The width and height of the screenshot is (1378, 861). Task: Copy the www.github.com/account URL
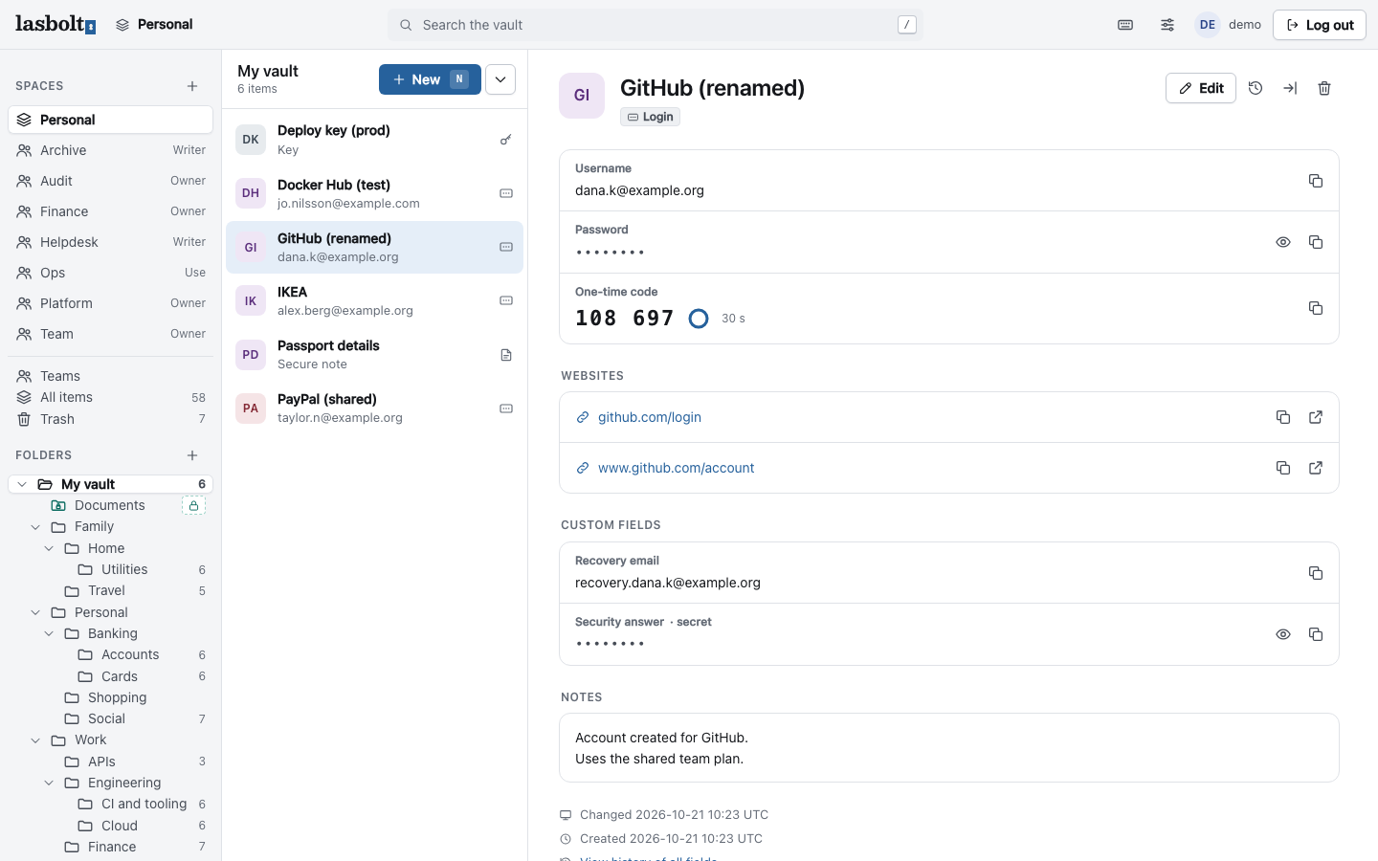(x=1283, y=468)
